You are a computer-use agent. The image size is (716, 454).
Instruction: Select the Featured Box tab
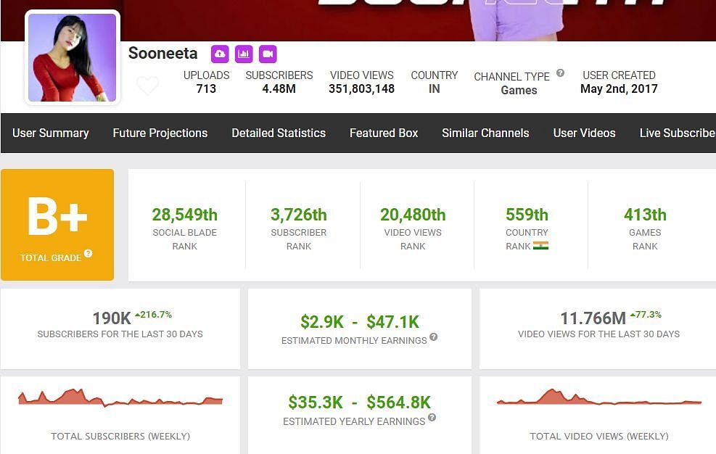[x=384, y=133]
